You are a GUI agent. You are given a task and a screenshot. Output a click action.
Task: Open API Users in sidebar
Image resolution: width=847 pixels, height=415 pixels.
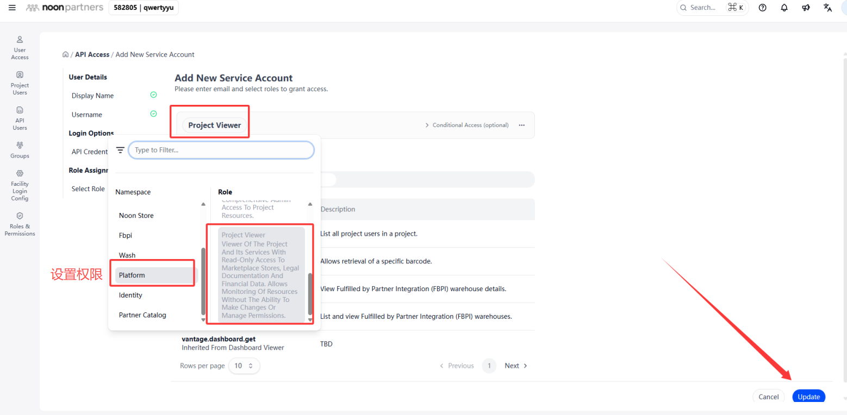20,118
